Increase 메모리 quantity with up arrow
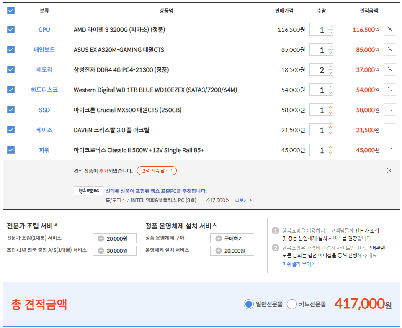 coord(330,67)
